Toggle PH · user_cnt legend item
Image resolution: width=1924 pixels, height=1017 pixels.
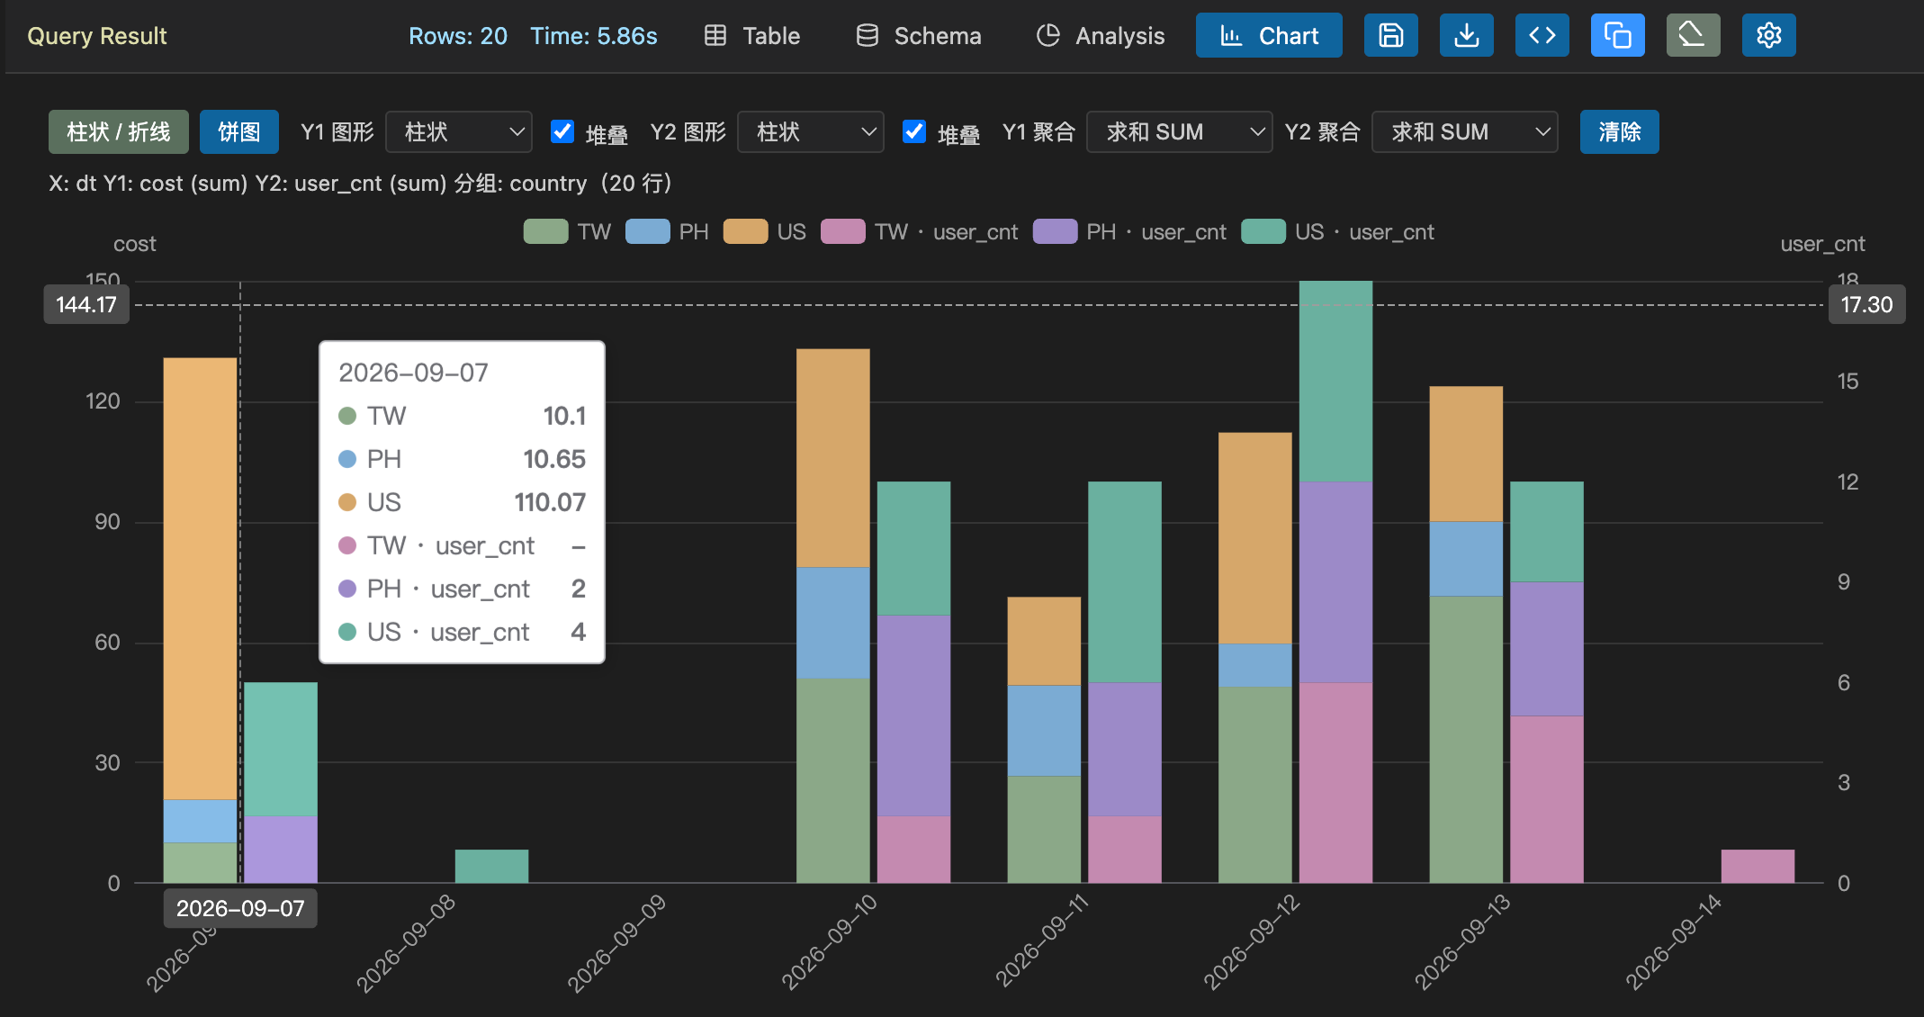pyautogui.click(x=1129, y=232)
